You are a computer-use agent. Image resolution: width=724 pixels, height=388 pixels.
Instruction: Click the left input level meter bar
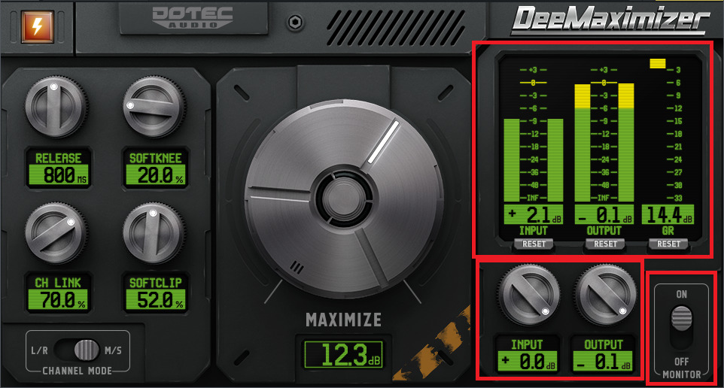512,160
